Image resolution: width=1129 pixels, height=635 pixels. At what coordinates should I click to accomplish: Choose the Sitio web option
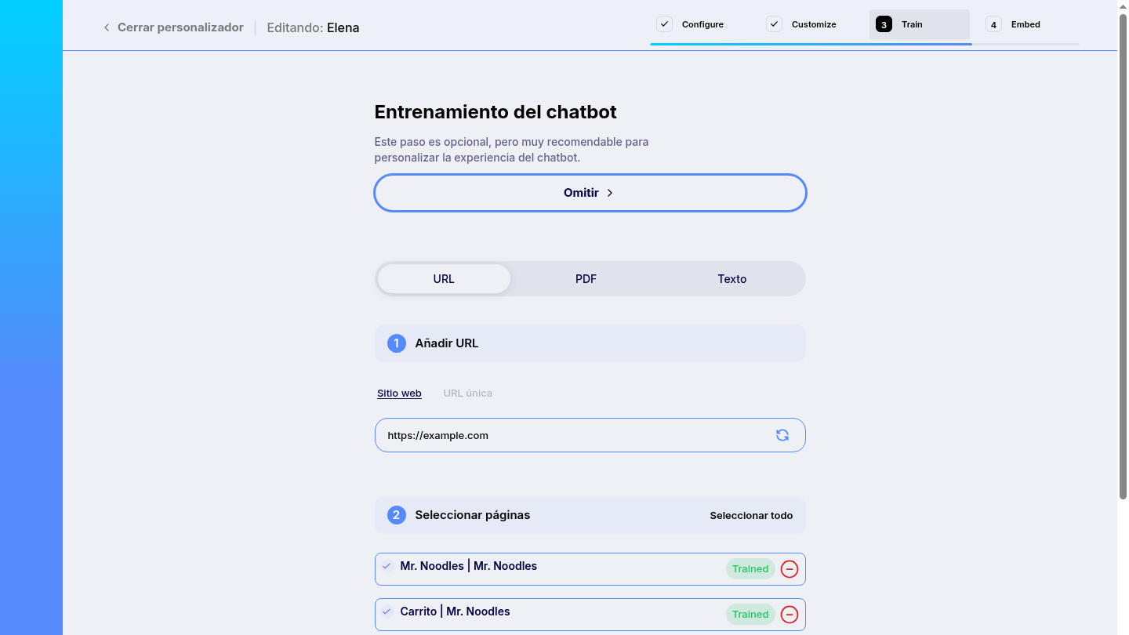[x=399, y=394]
